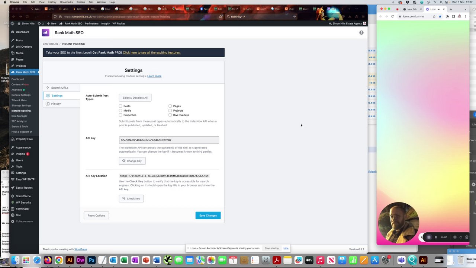Enable the Posts checkbox for auto-submit
Image resolution: width=476 pixels, height=268 pixels.
(x=120, y=106)
